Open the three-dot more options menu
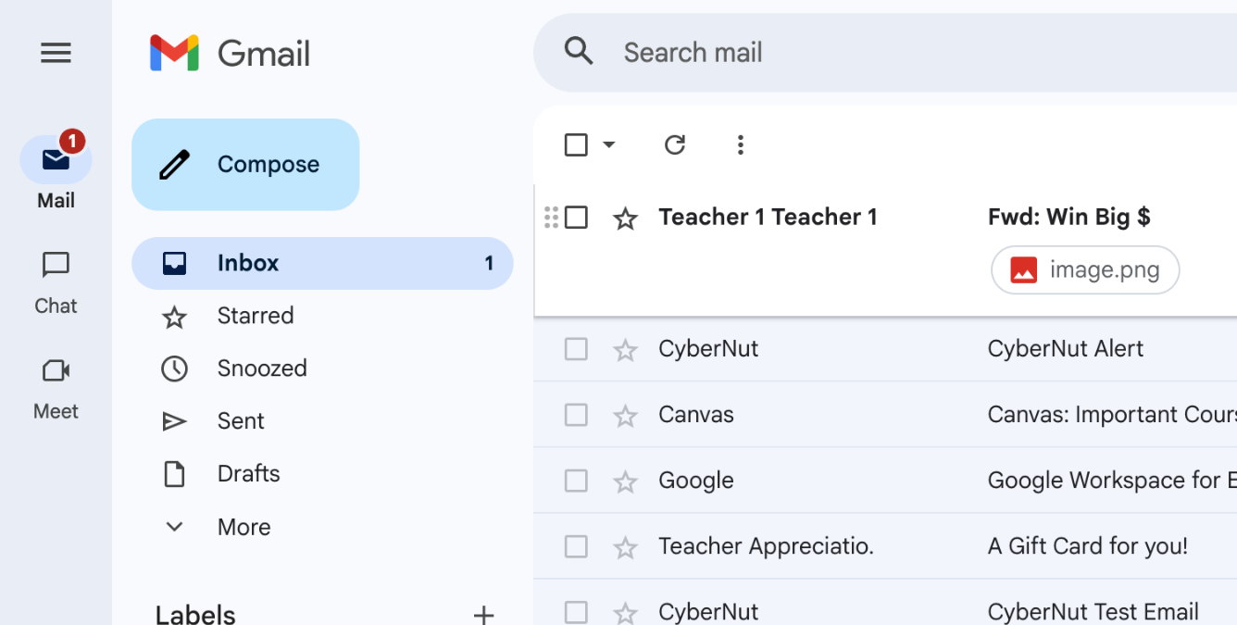Viewport: 1237px width, 625px height. pyautogui.click(x=740, y=144)
